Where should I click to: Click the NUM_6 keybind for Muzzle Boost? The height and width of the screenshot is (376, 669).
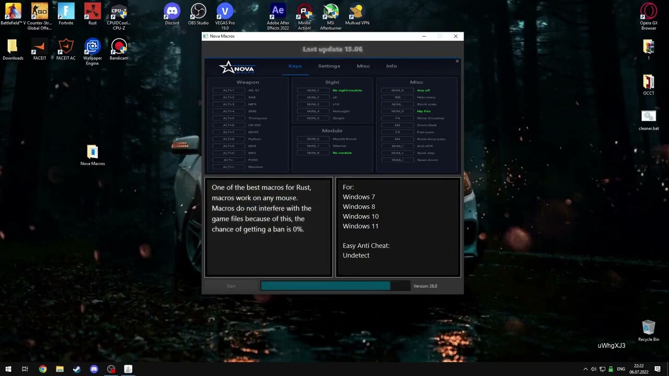pos(313,139)
